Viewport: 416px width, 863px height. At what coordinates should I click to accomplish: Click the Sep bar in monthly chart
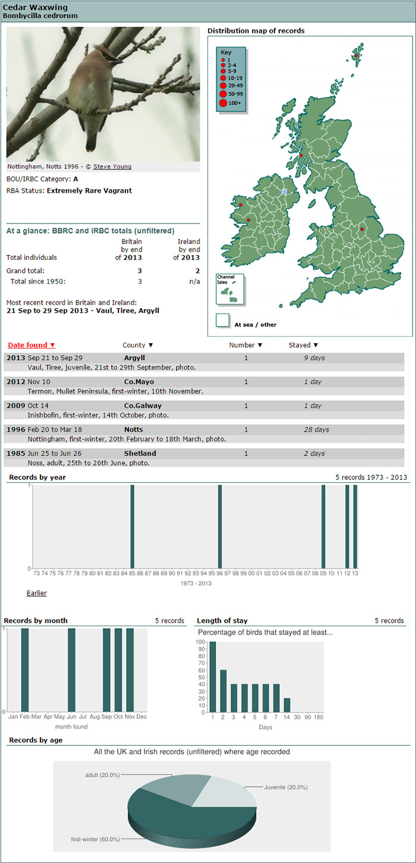pos(106,670)
